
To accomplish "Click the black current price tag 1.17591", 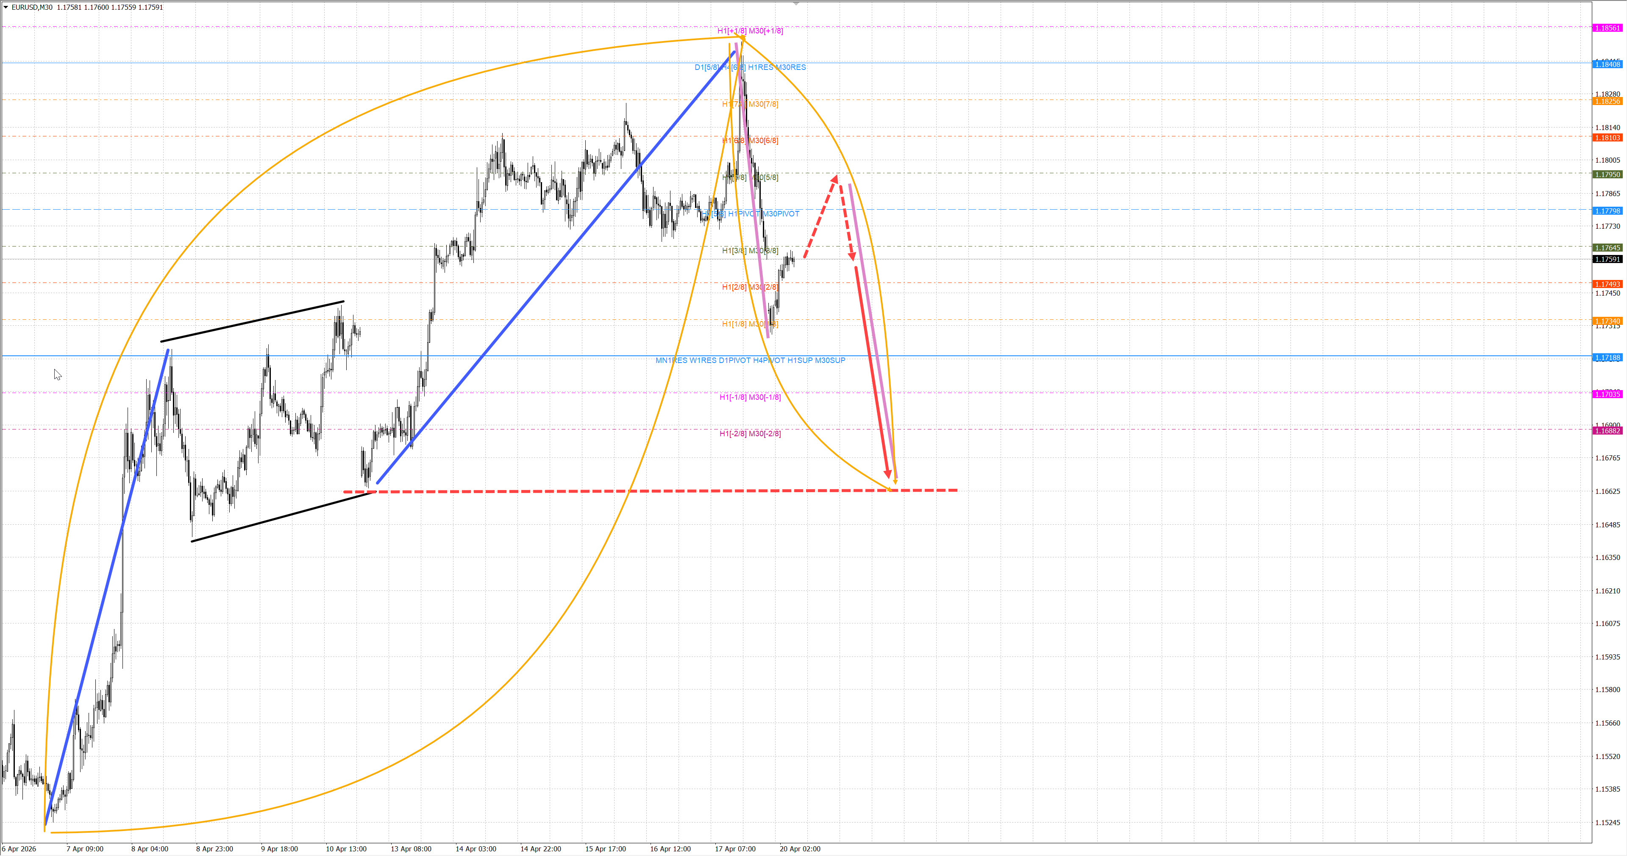I will pyautogui.click(x=1607, y=260).
